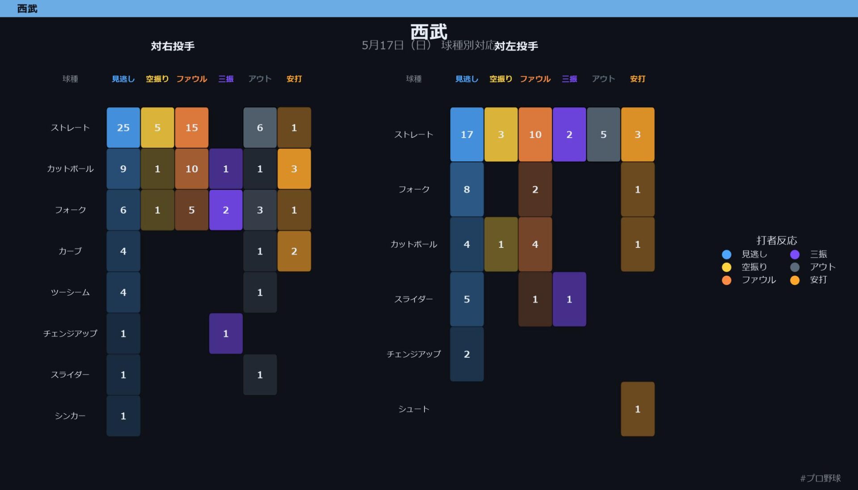This screenshot has width=858, height=490.
Task: Click the チェンジアップ row label under 対右投手
Action: coord(70,334)
